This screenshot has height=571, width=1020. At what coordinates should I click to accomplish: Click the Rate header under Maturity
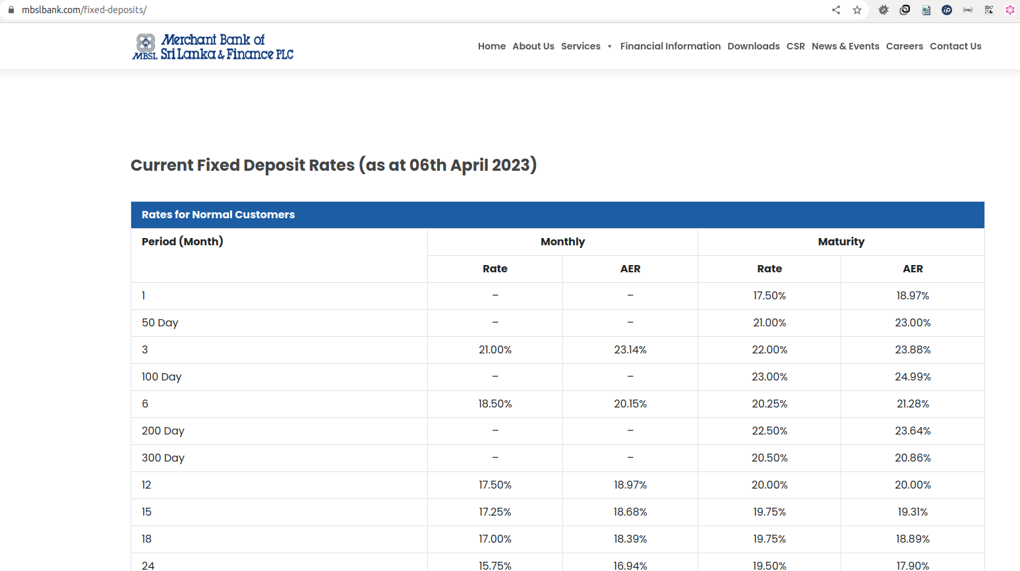[769, 269]
